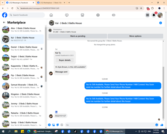Switch to the Messenger | Facebook browser tab

click(x=20, y=3)
